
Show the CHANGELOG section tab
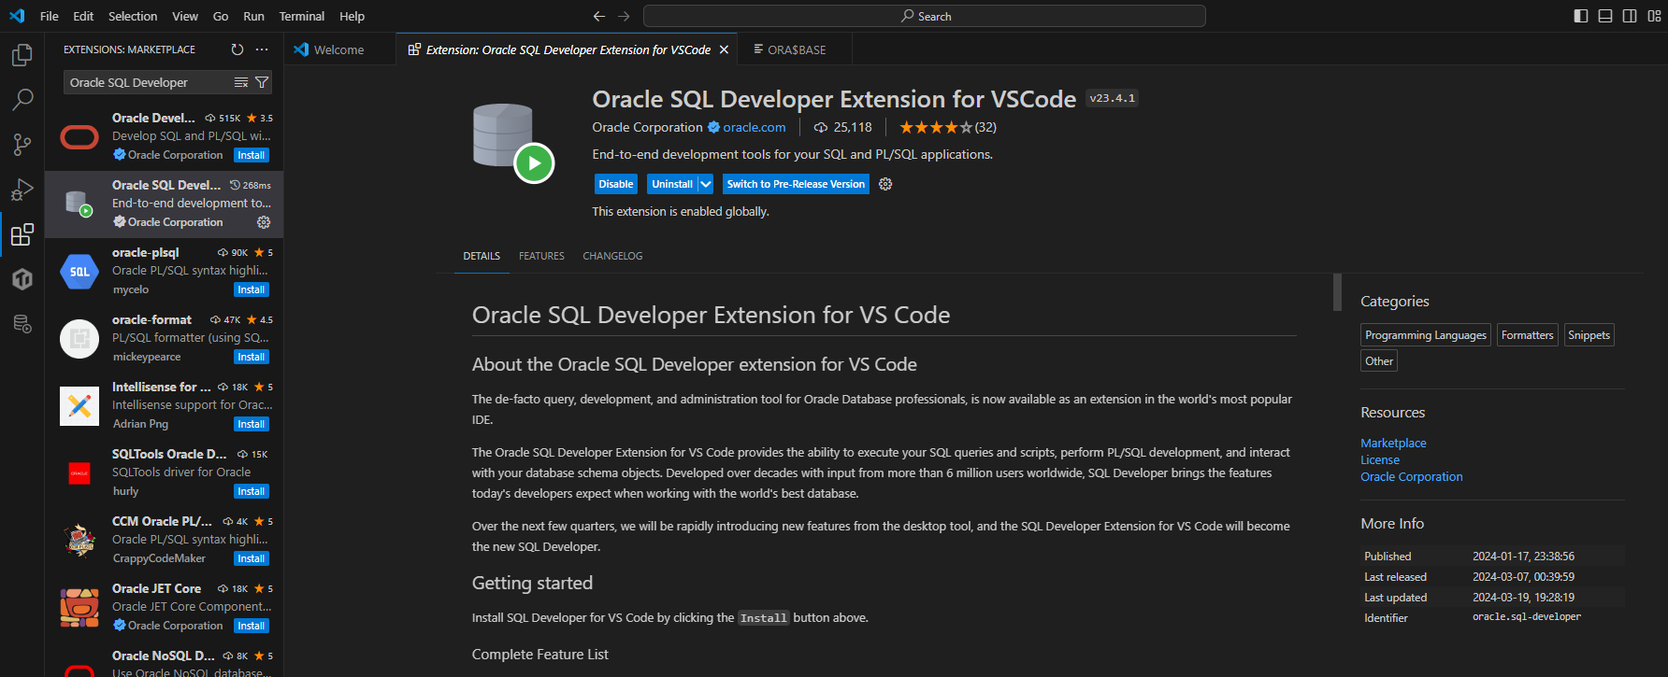pyautogui.click(x=612, y=256)
